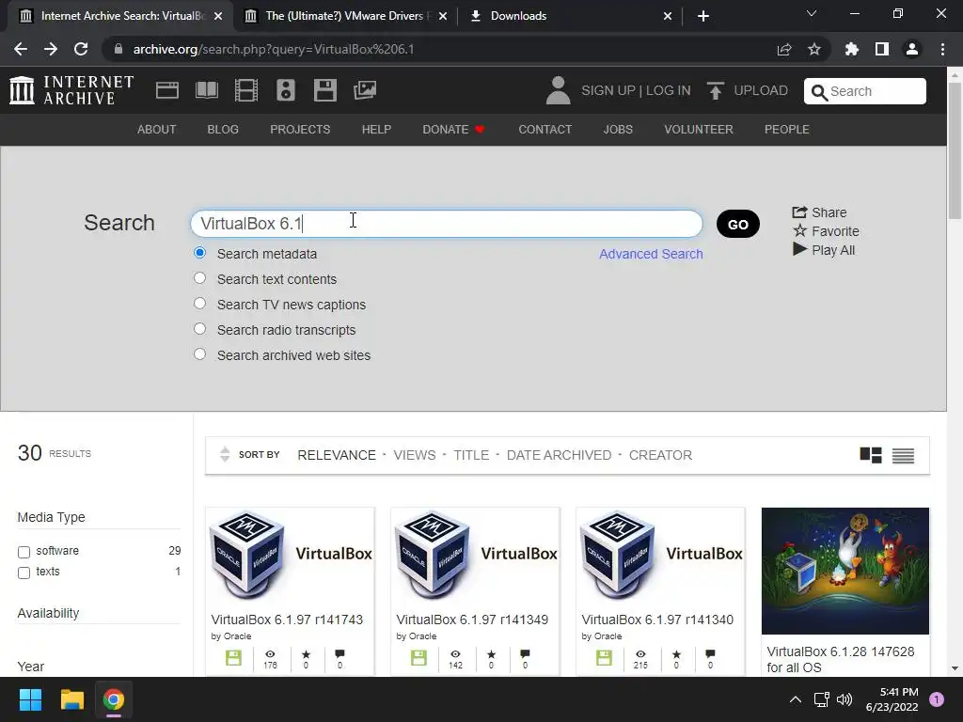Switch results to list view icon
This screenshot has width=963, height=722.
click(903, 456)
